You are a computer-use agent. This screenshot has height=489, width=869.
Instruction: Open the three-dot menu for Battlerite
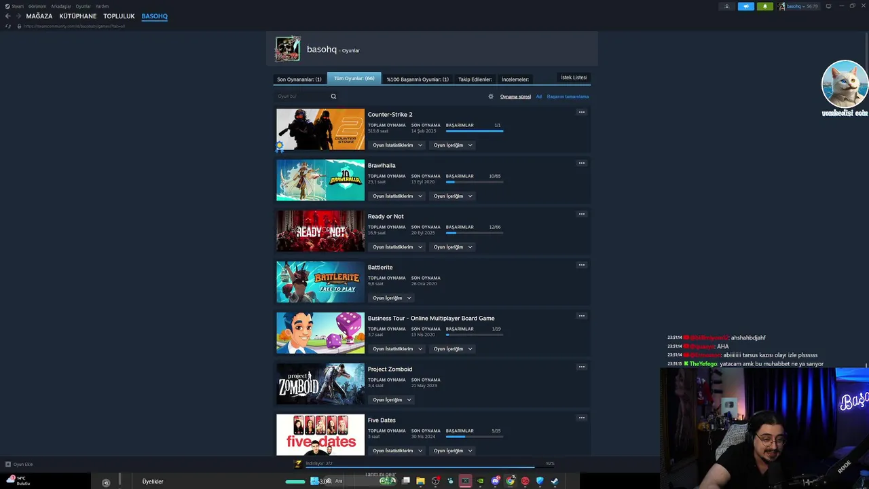[x=581, y=265]
